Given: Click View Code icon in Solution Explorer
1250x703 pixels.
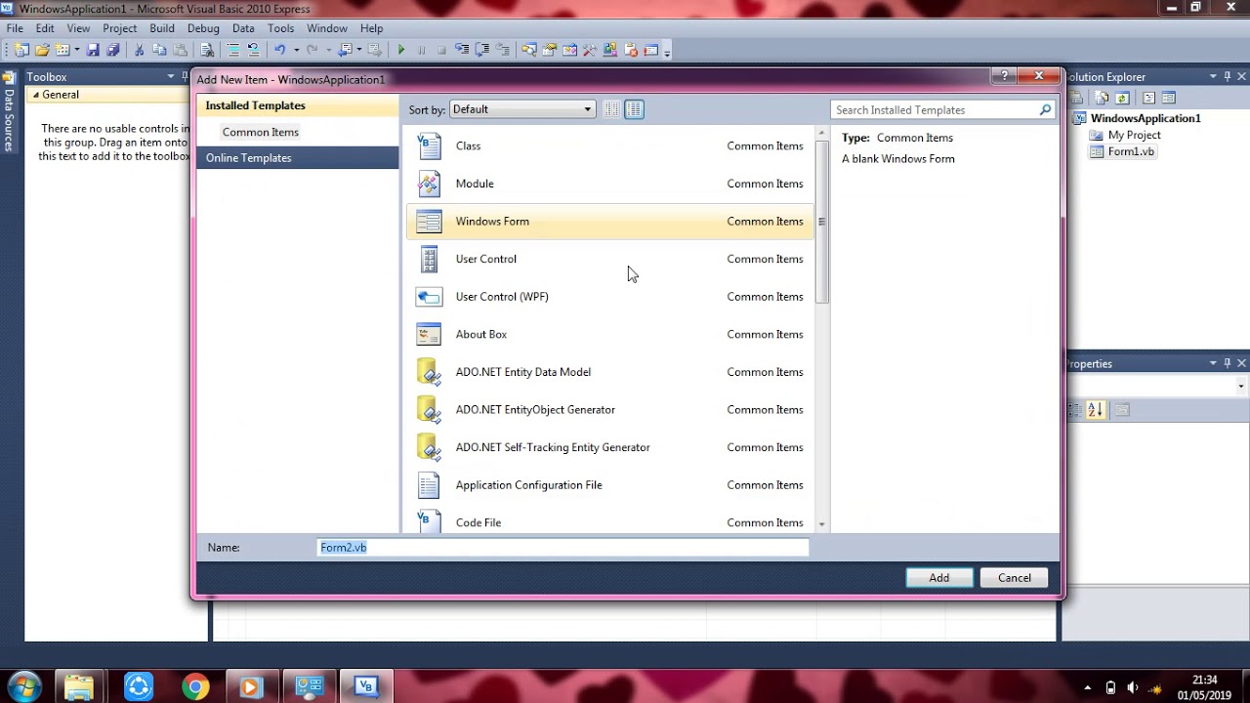Looking at the screenshot, I should pos(1148,98).
